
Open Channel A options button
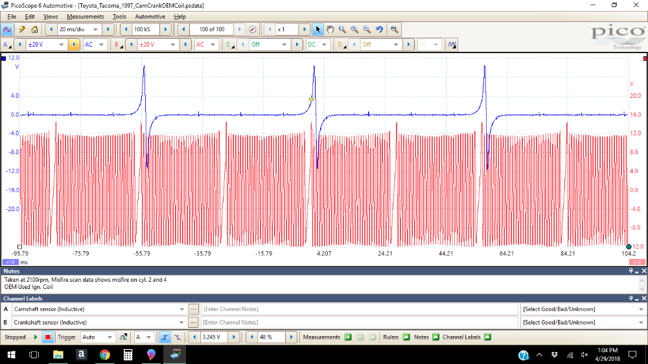click(7, 44)
